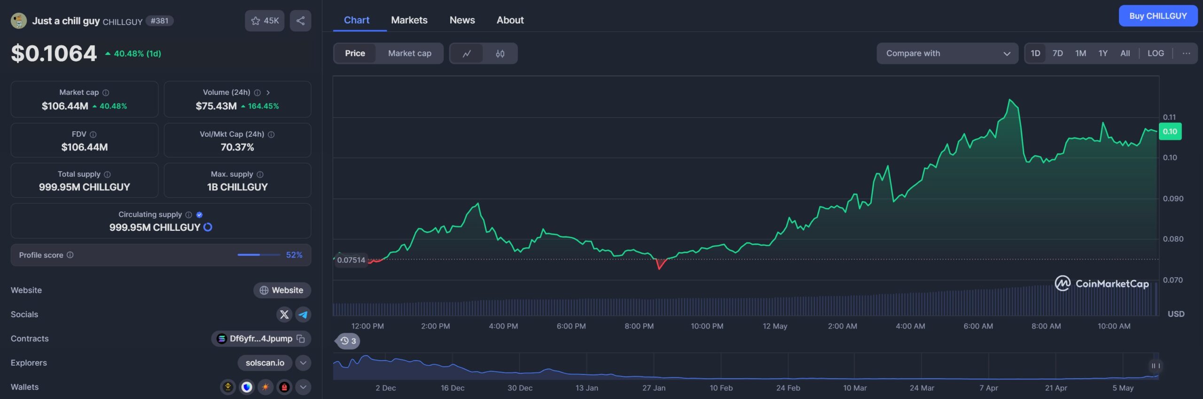Select the Price chart toggle
This screenshot has width=1203, height=399.
[x=355, y=54]
